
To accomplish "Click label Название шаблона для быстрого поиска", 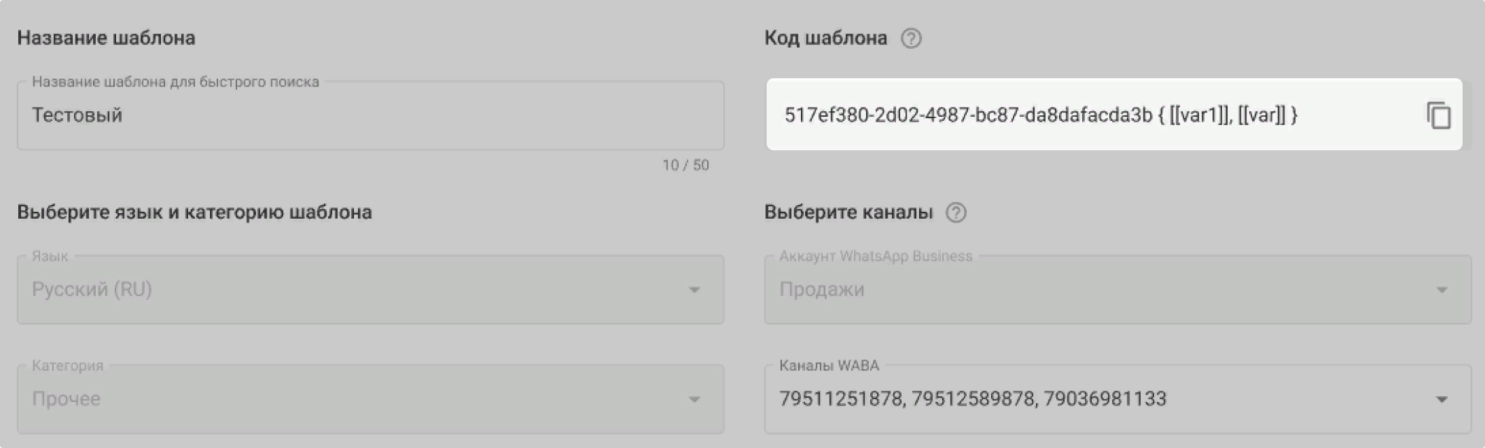I will coord(176,82).
